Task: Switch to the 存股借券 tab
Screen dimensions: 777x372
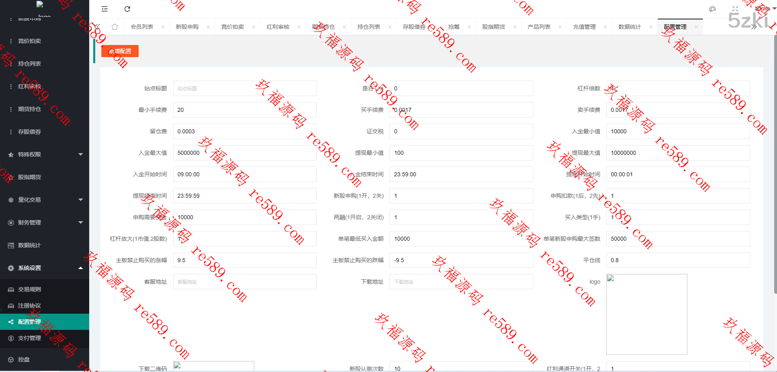Action: pos(414,27)
